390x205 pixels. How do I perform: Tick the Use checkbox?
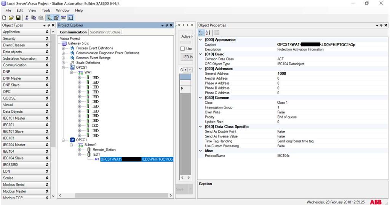pos(182,49)
